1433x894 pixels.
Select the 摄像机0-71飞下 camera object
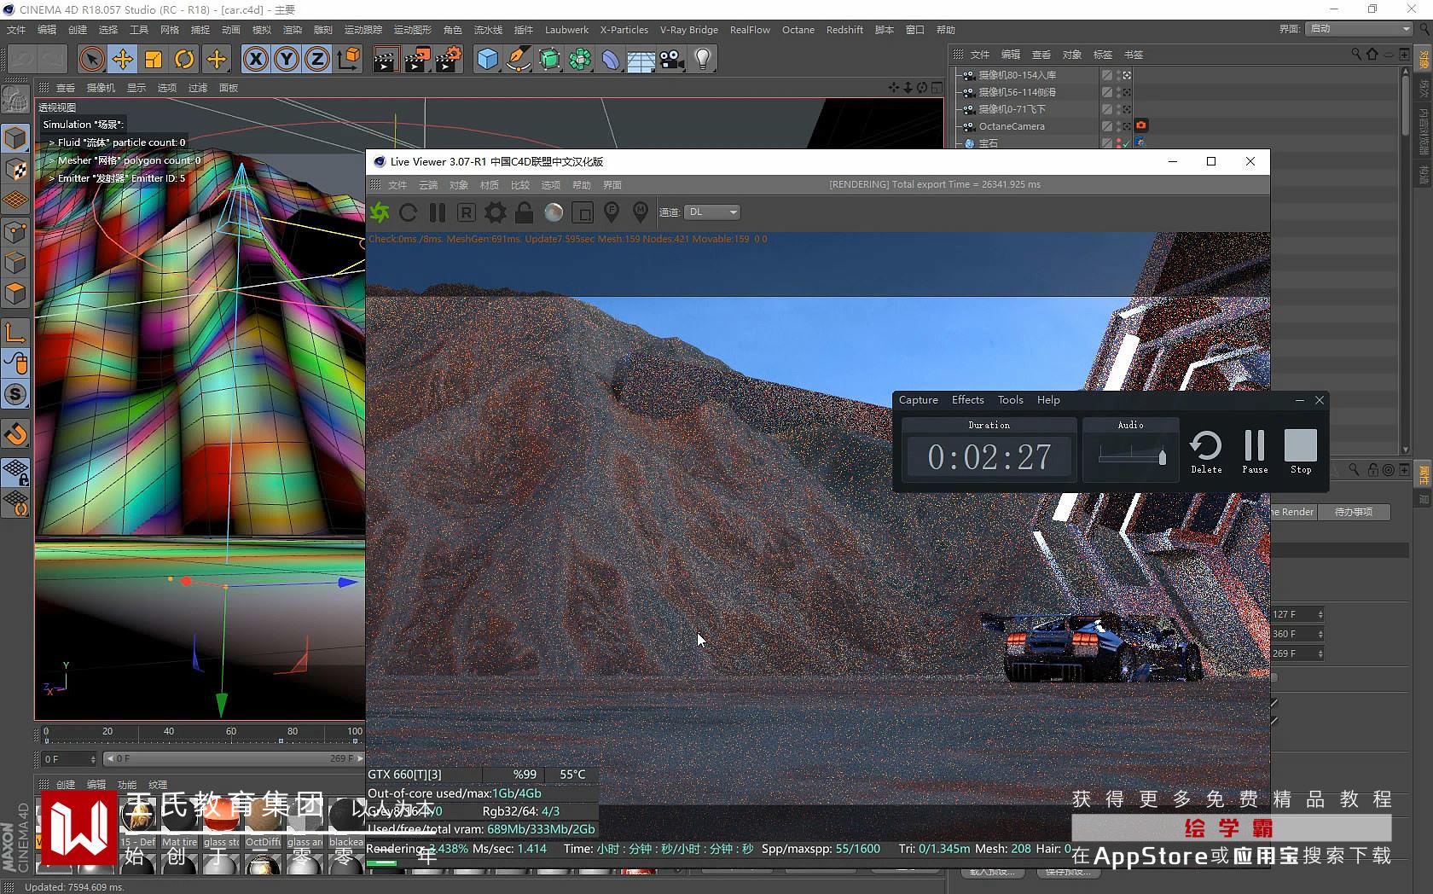tap(1012, 109)
